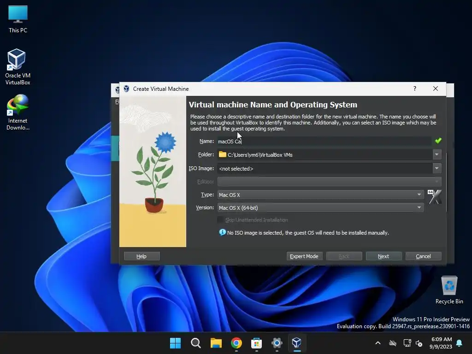Launch Google Chrome from the taskbar
The image size is (472, 354).
pos(236,343)
